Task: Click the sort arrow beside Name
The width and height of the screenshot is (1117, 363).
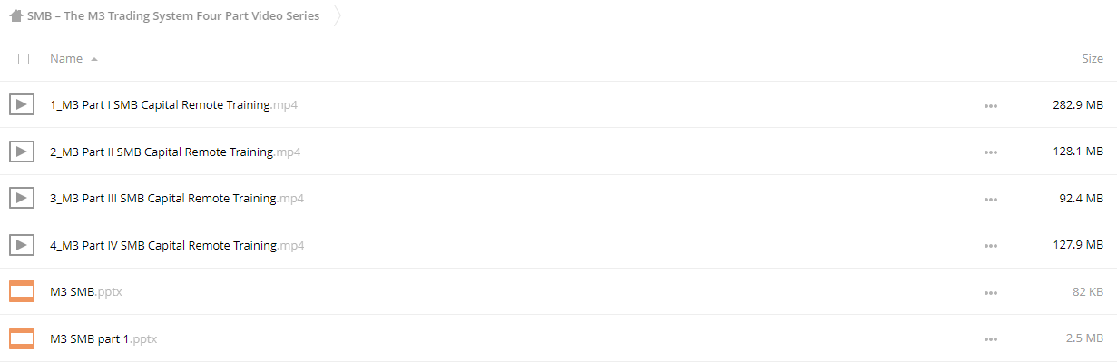Action: pyautogui.click(x=94, y=59)
